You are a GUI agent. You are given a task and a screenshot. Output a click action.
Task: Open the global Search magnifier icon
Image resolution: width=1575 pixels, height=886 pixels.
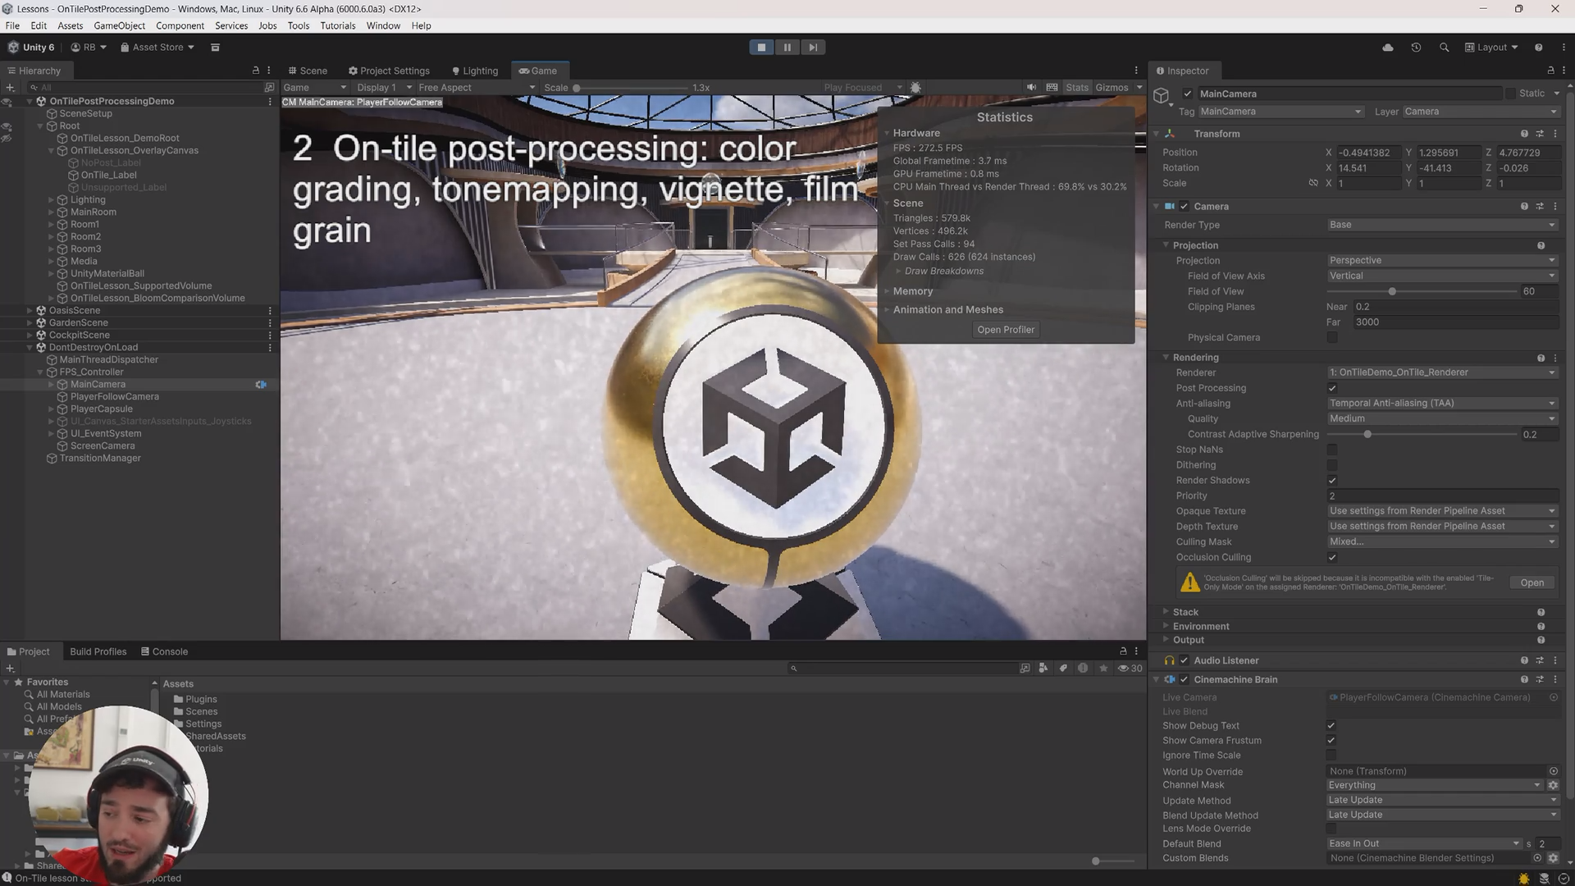(x=1444, y=48)
